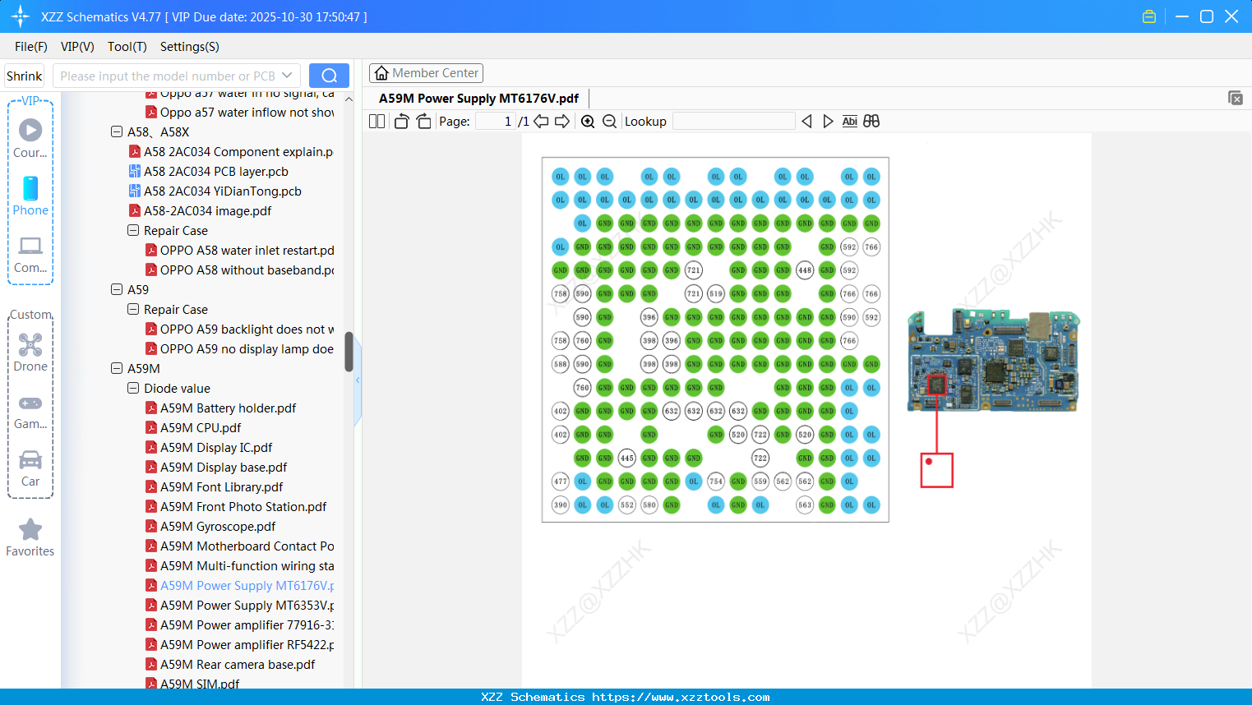This screenshot has width=1252, height=705.
Task: Close the open PDF document panel
Action: point(1236,98)
